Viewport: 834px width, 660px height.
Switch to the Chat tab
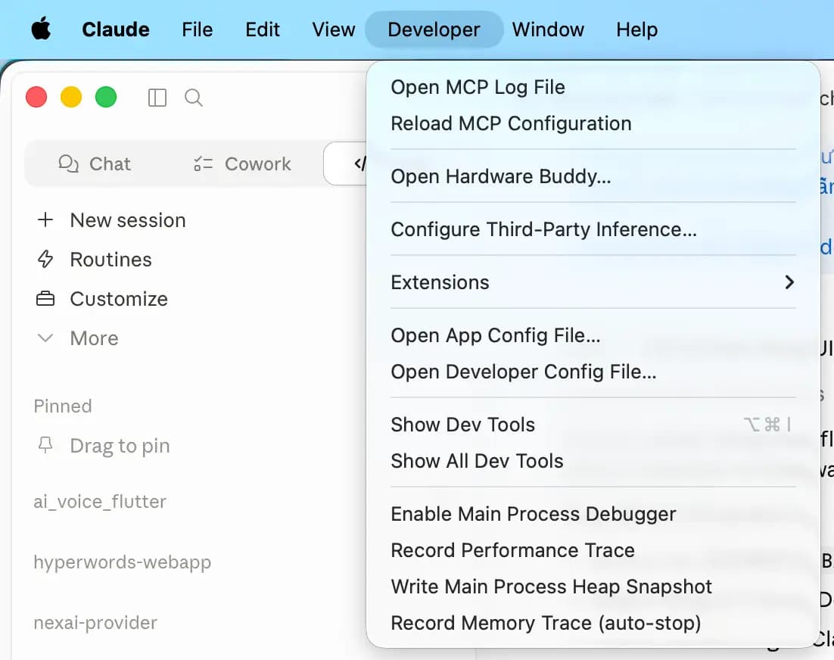(94, 163)
